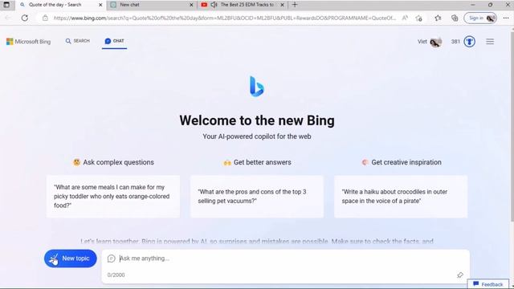514x289 pixels.
Task: Close the New chat tab
Action: click(191, 5)
